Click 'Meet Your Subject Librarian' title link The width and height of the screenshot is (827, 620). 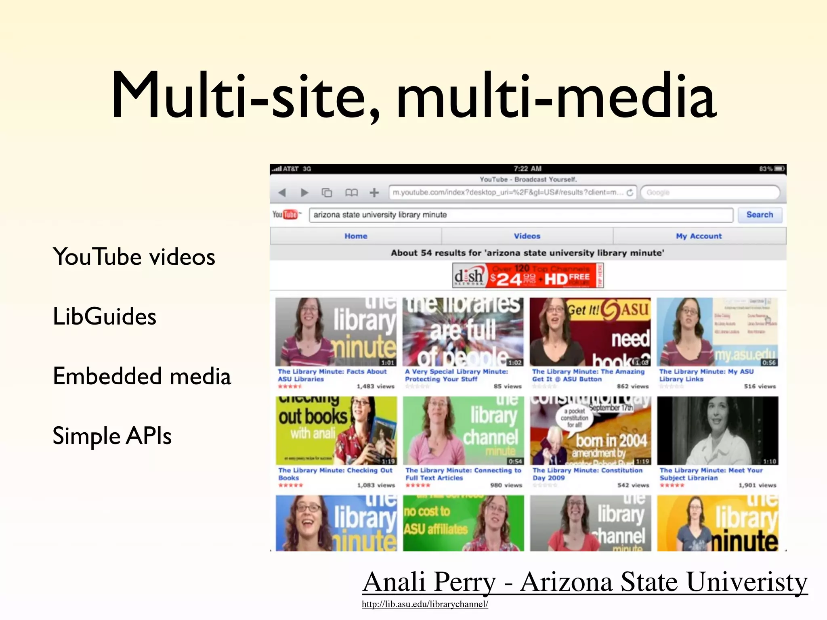(711, 474)
